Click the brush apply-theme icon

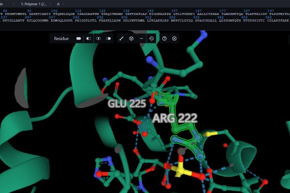click(121, 38)
